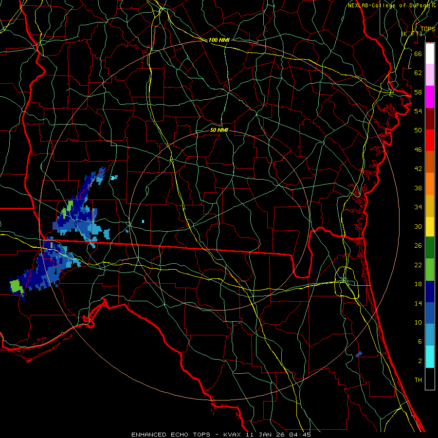
Task: Click the gold legend swatch
Action: 430,206
